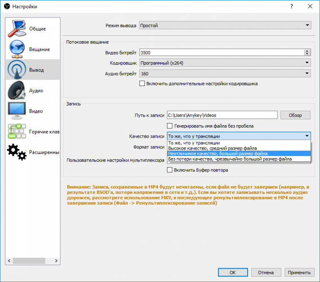This screenshot has width=320, height=282.
Task: Open the Расширенные gears icon
Action: (17, 152)
